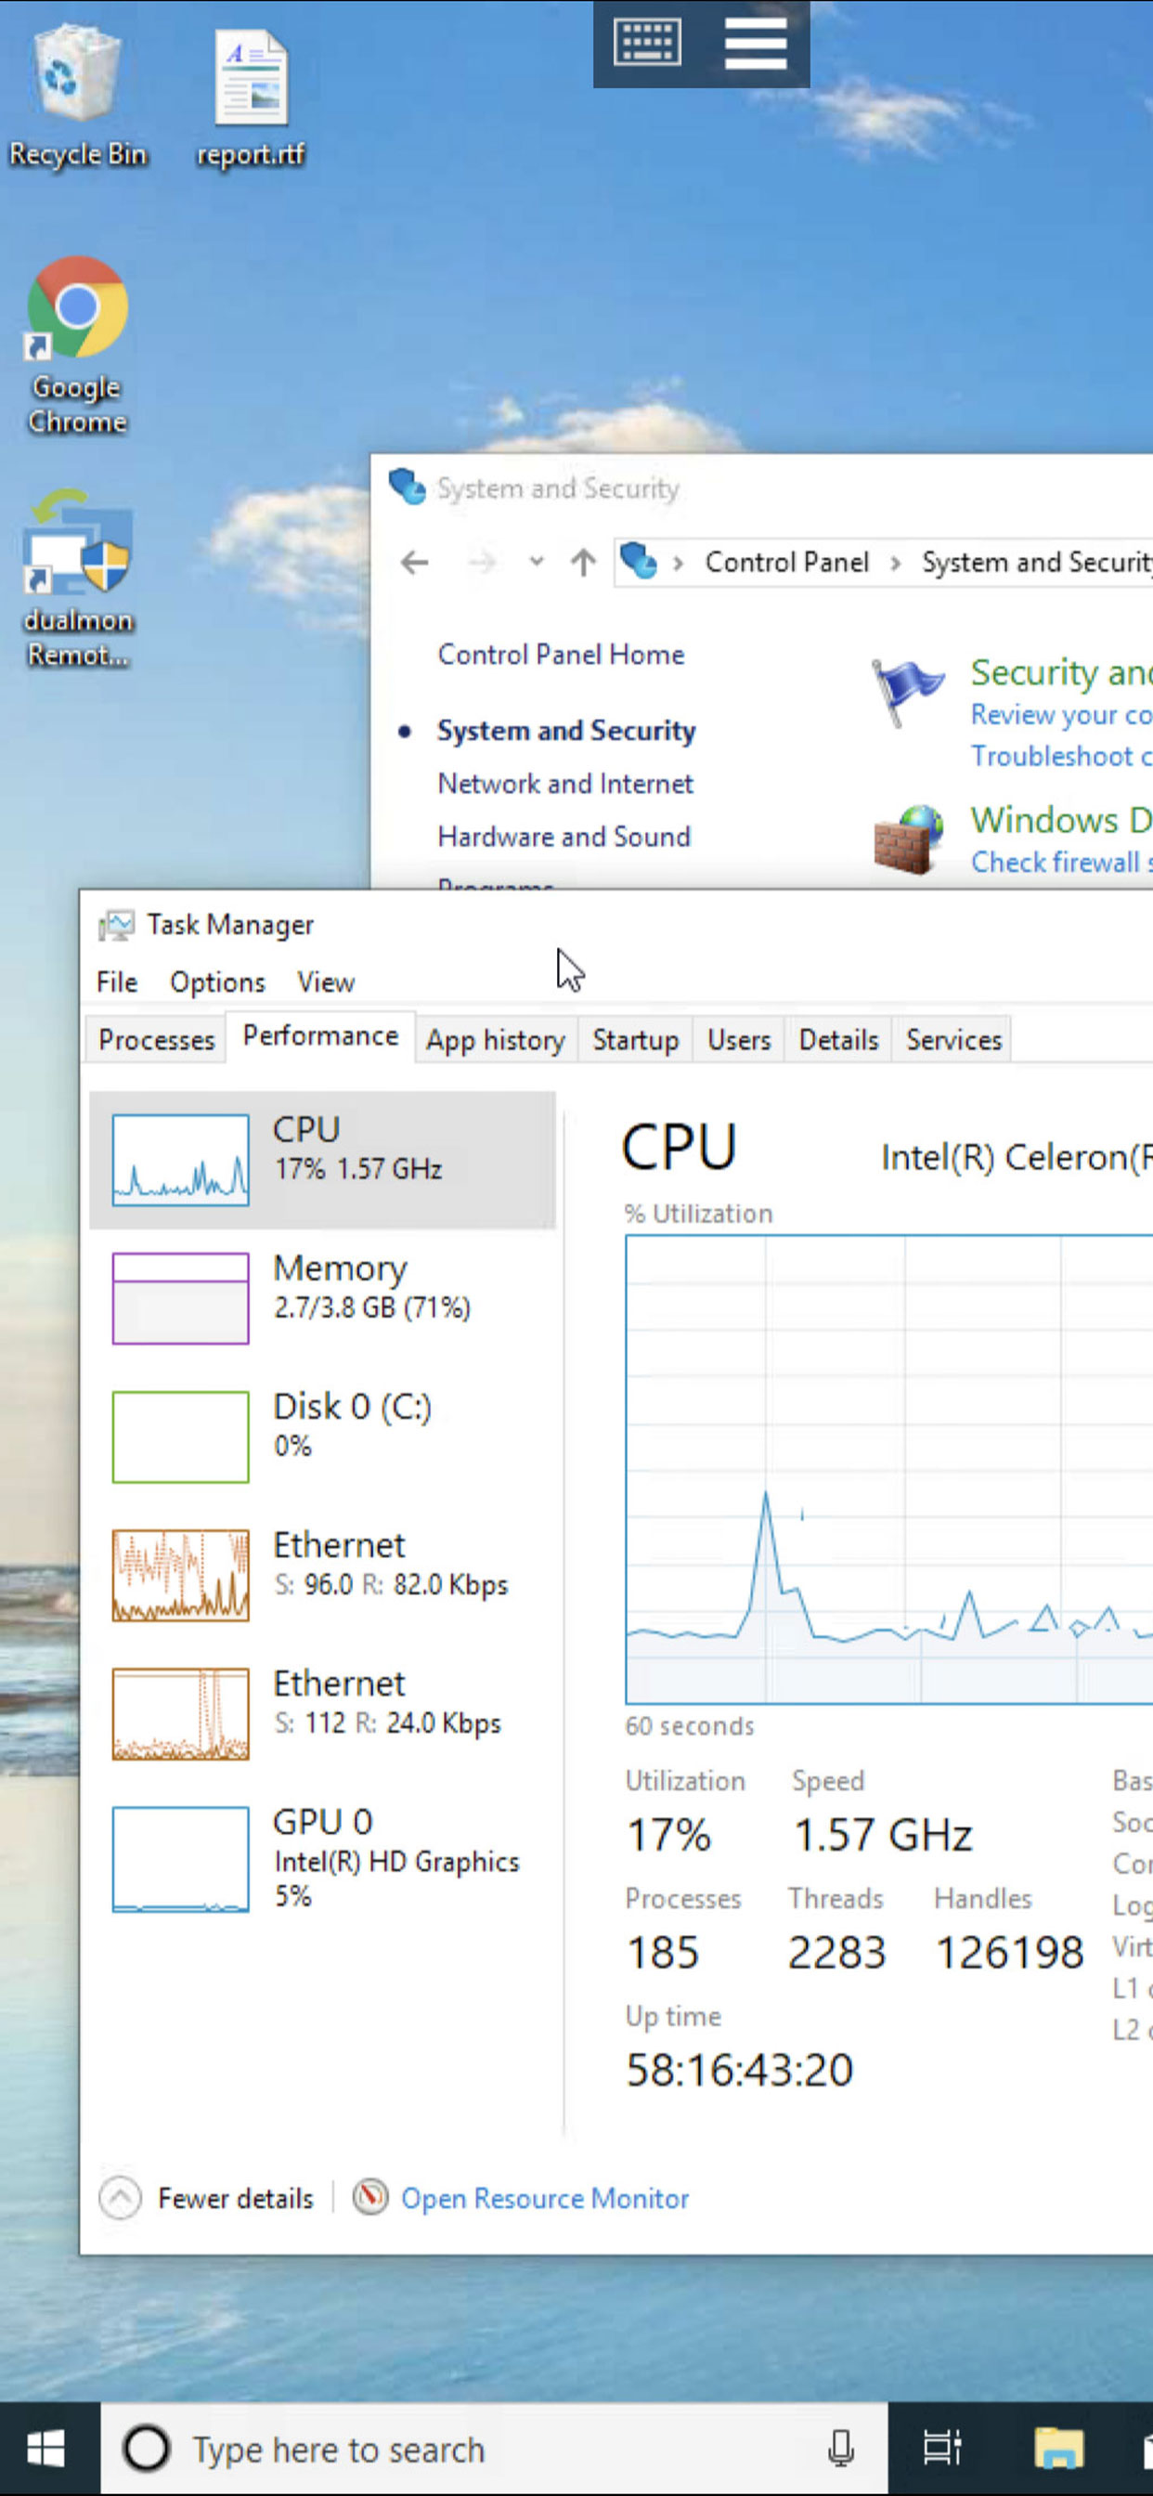Open Network and Internet category
Screen dimensions: 1153x2496
click(x=566, y=783)
